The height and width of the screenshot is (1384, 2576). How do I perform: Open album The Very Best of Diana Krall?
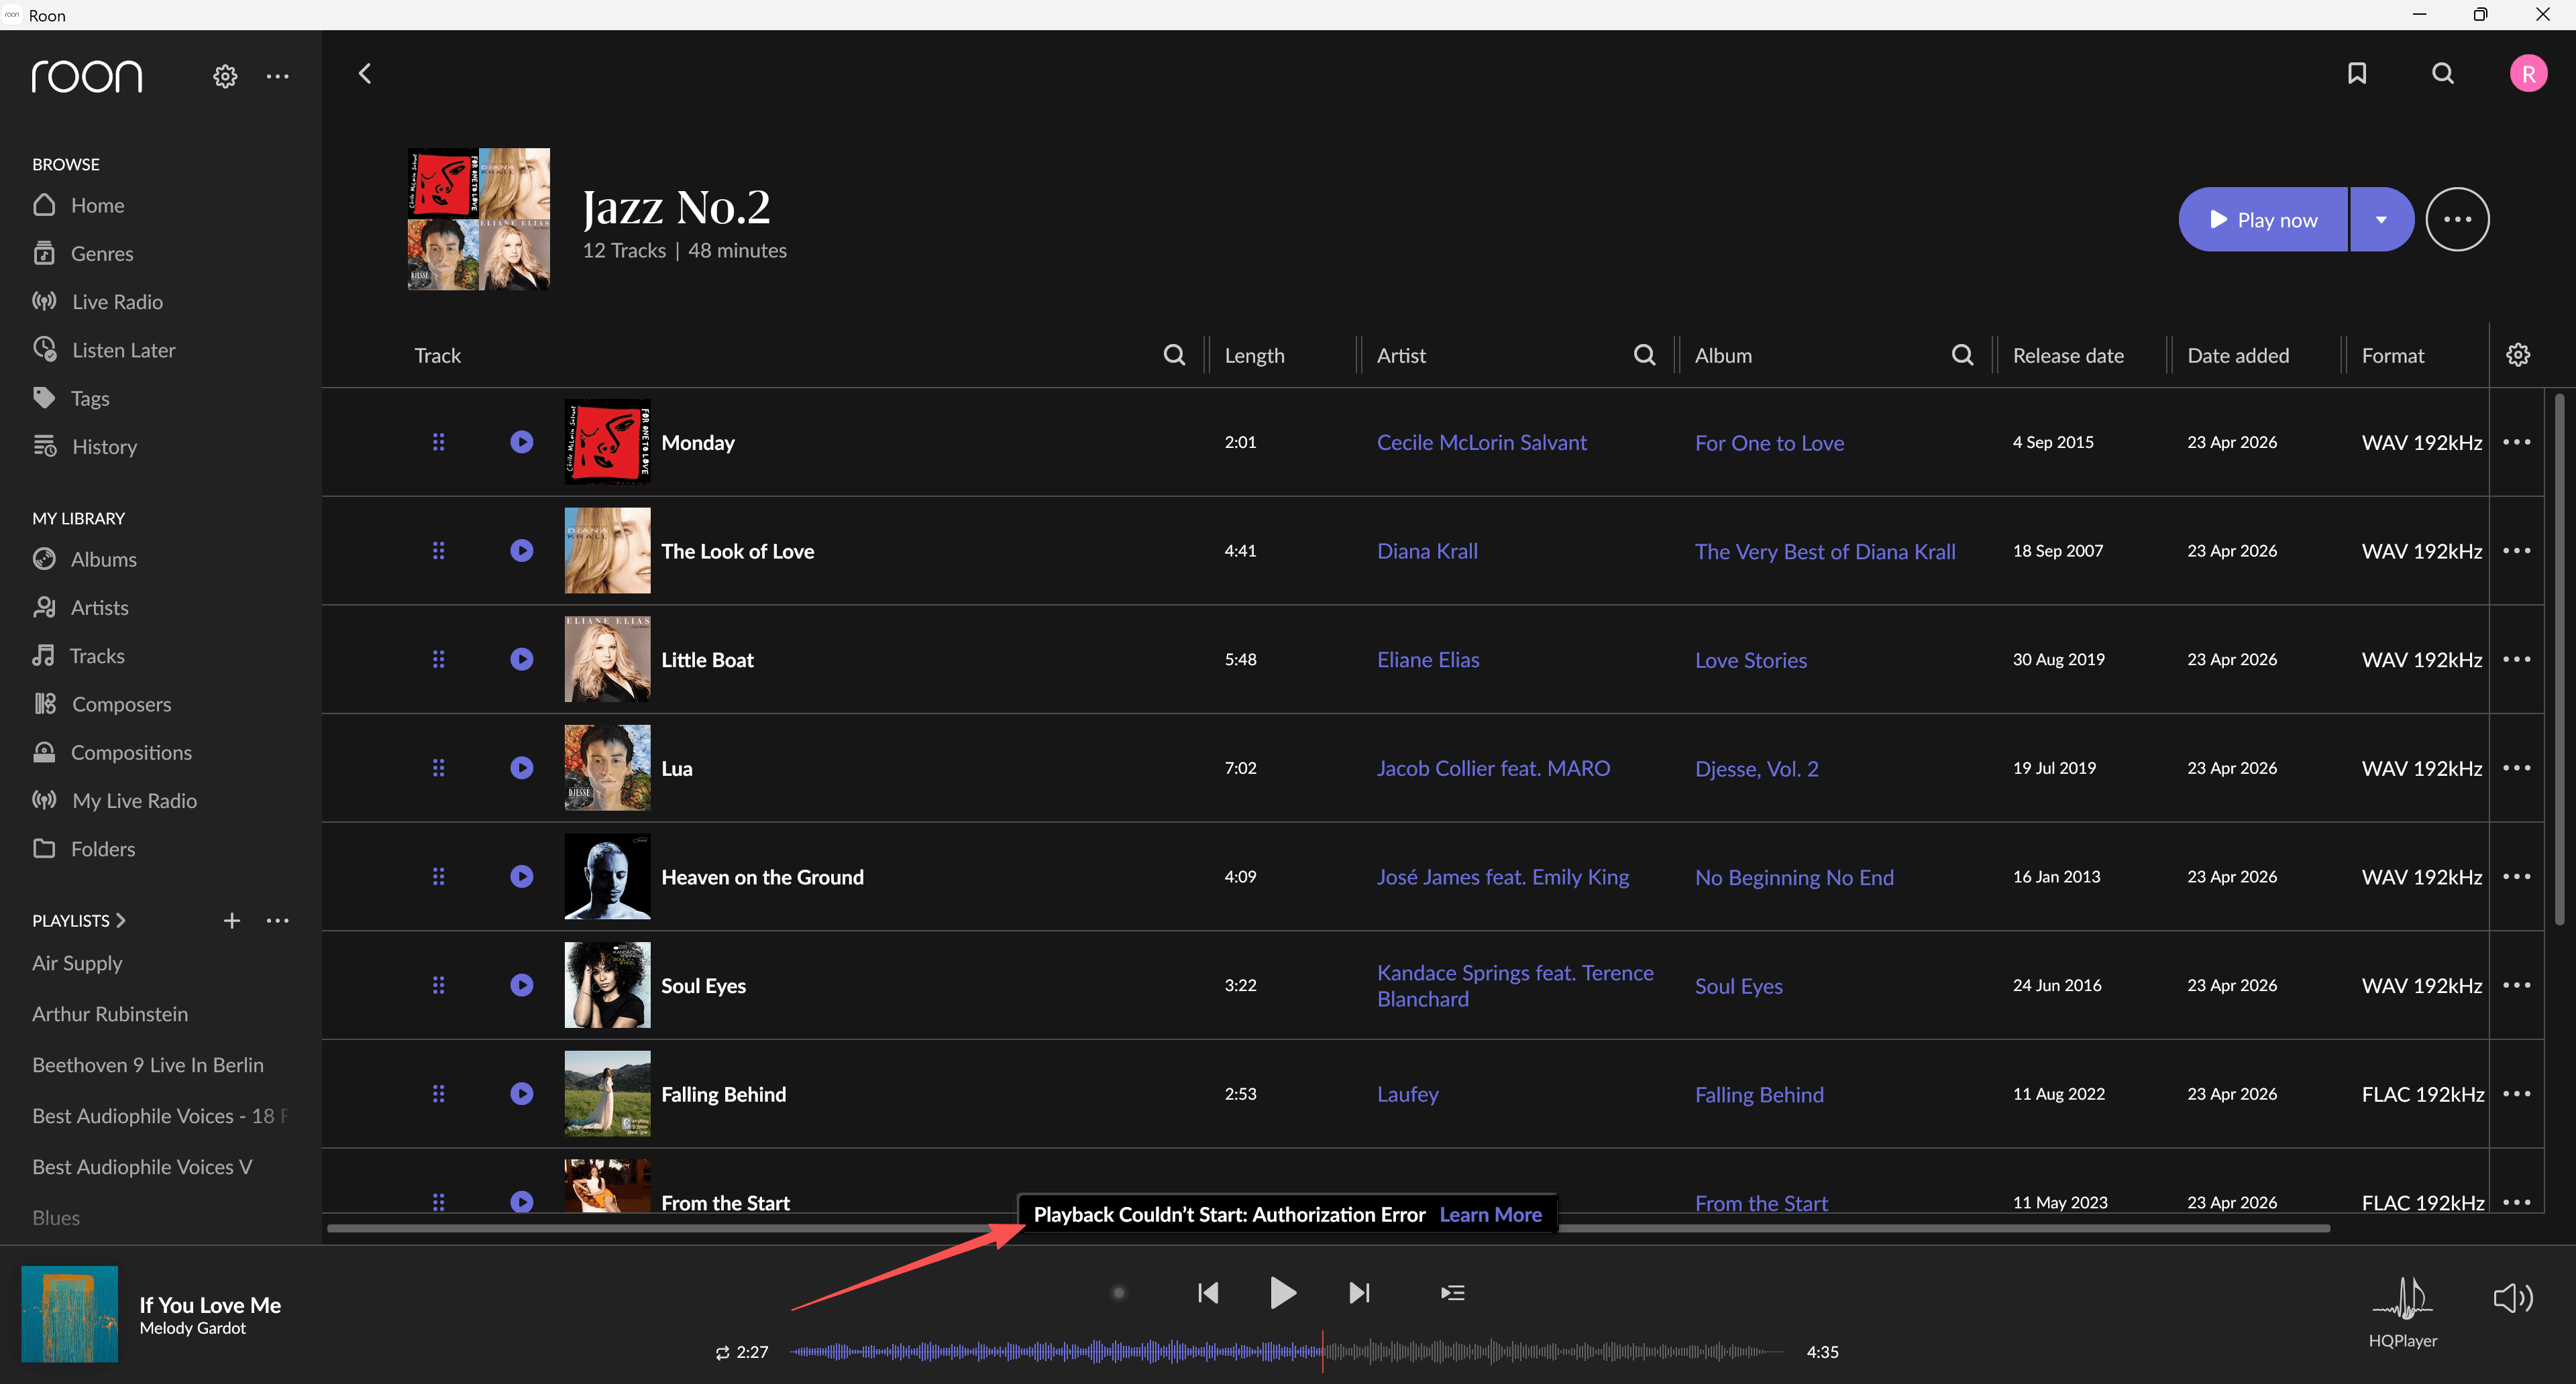(x=1825, y=551)
